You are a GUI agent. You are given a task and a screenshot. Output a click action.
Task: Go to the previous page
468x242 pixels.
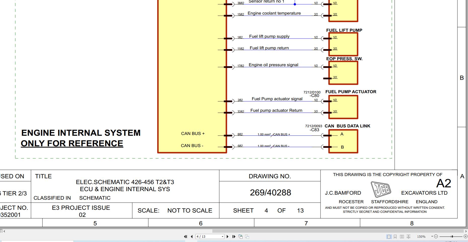point(192,236)
